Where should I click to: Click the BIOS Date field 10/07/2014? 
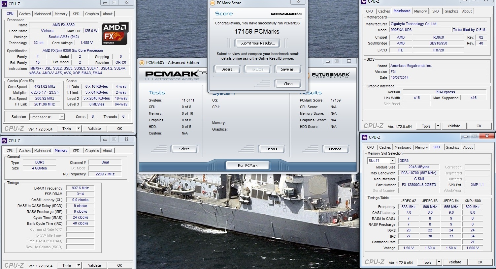click(438, 77)
